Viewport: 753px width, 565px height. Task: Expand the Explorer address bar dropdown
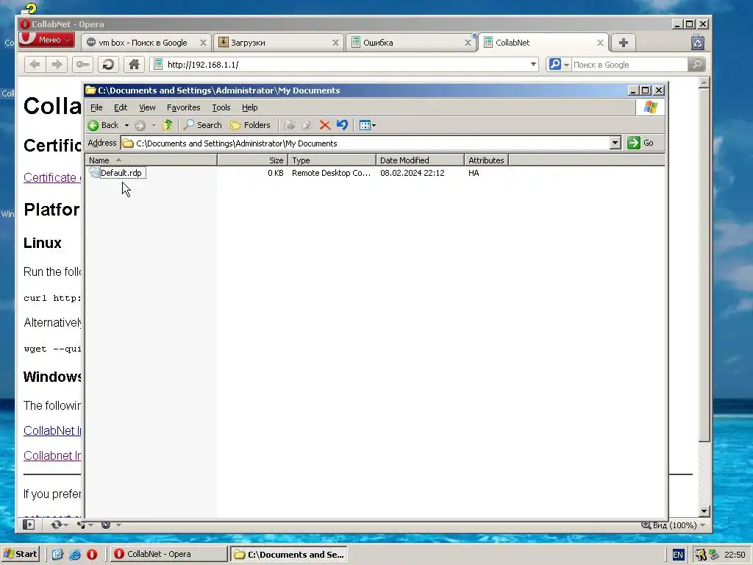615,143
